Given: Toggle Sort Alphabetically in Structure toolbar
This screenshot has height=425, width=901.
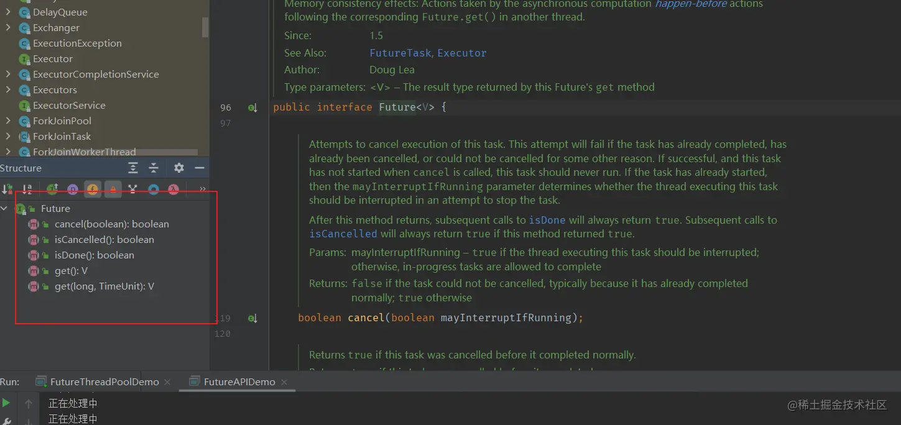Looking at the screenshot, I should (x=27, y=189).
